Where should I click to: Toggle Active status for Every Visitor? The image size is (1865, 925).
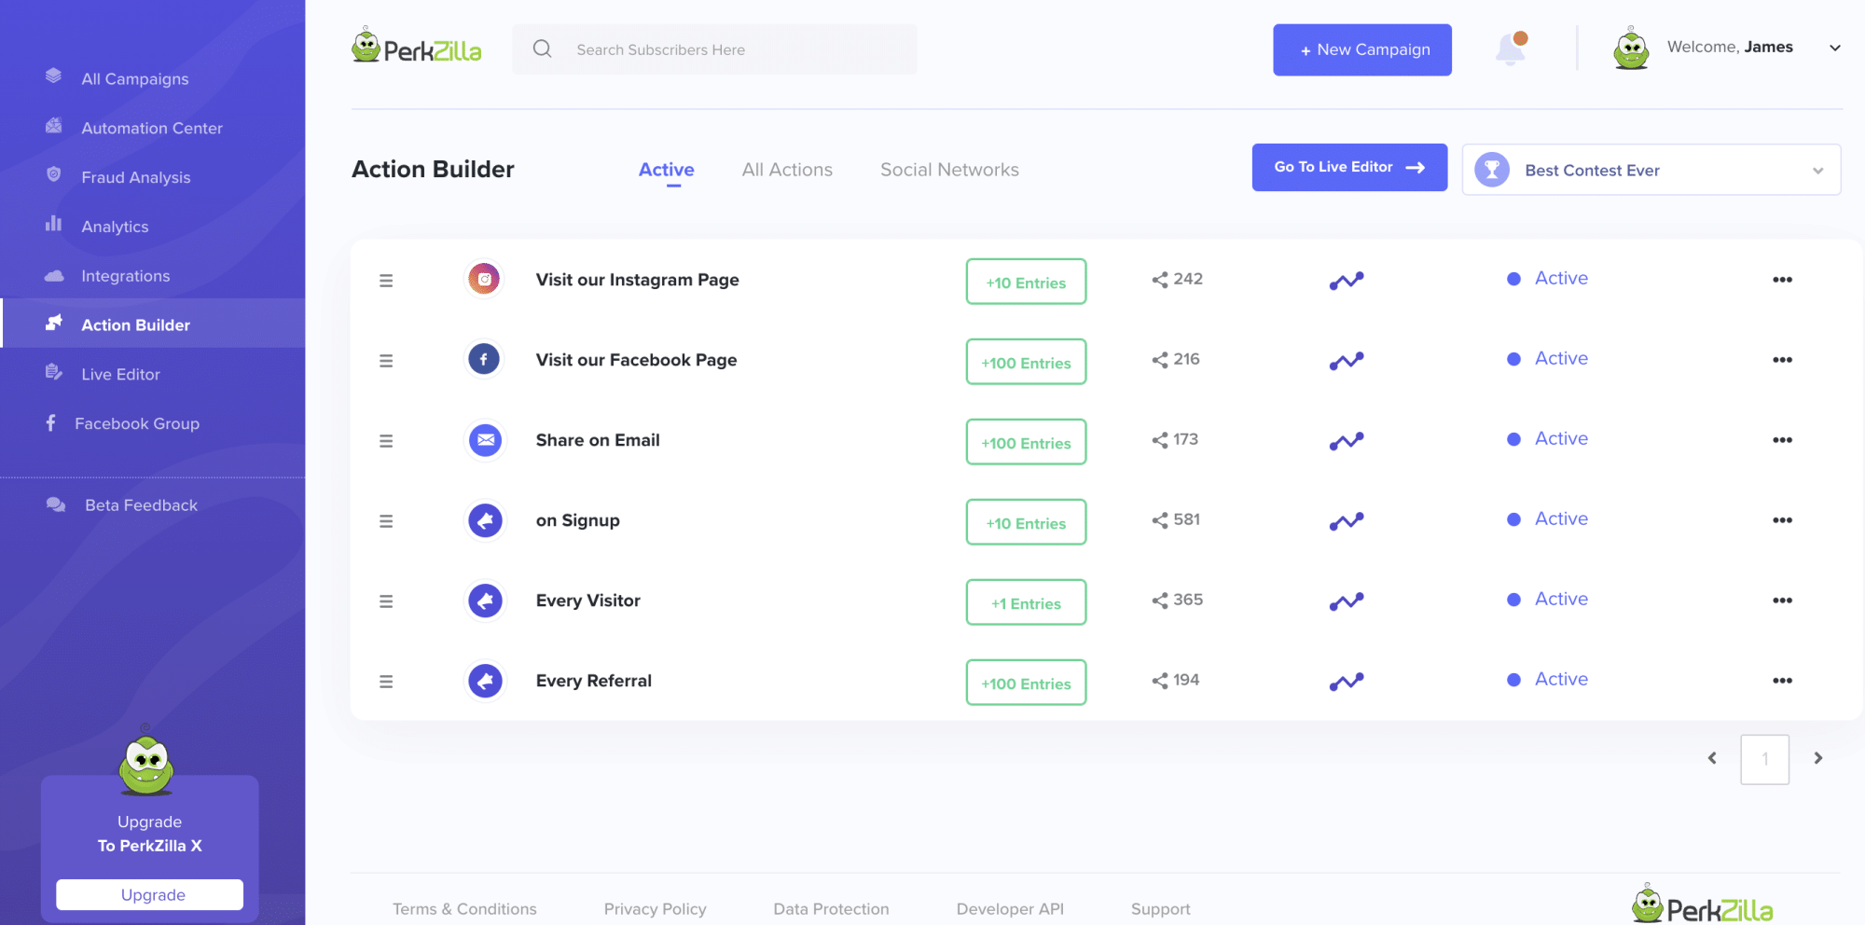pyautogui.click(x=1548, y=600)
